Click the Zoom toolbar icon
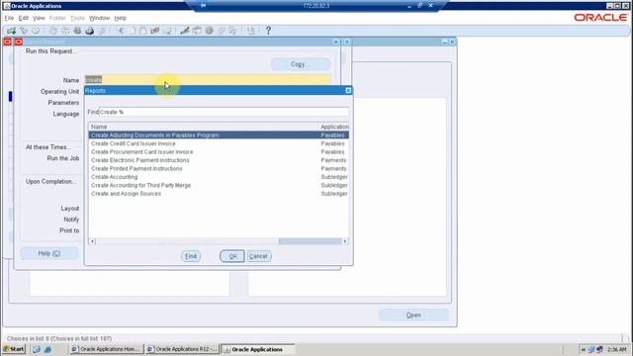Viewport: 633px width, 356px height. click(197, 31)
